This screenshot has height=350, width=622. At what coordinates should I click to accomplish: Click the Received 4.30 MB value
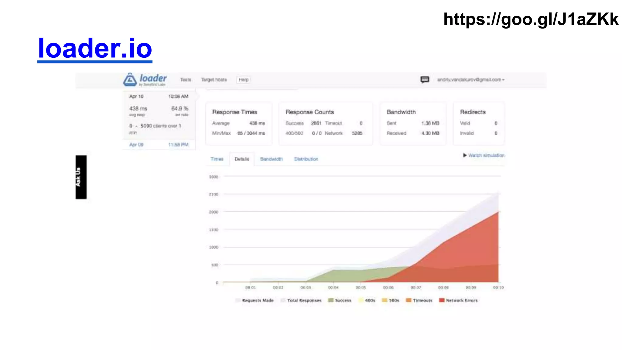click(x=430, y=133)
